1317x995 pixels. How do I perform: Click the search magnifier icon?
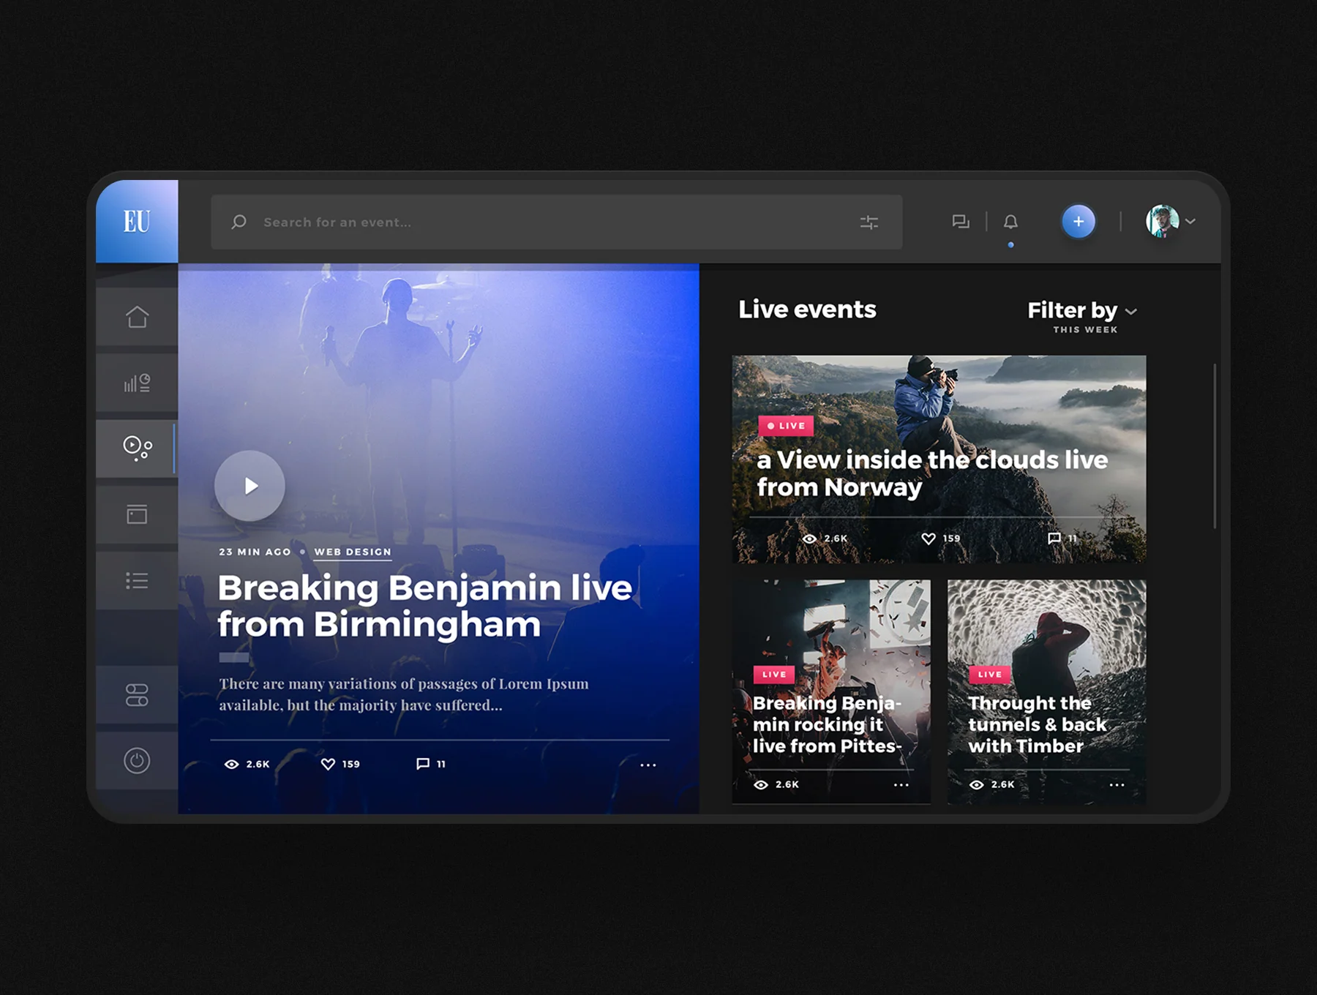point(239,222)
